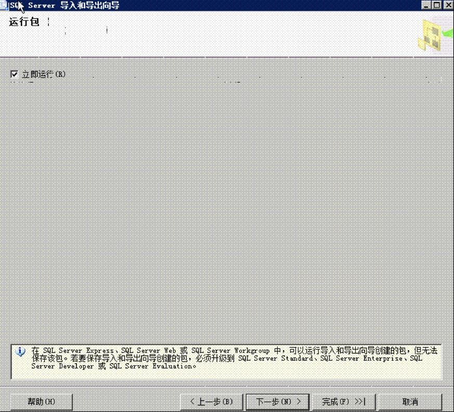Go back with 上一步(B) button
This screenshot has height=412, width=454.
(211, 402)
